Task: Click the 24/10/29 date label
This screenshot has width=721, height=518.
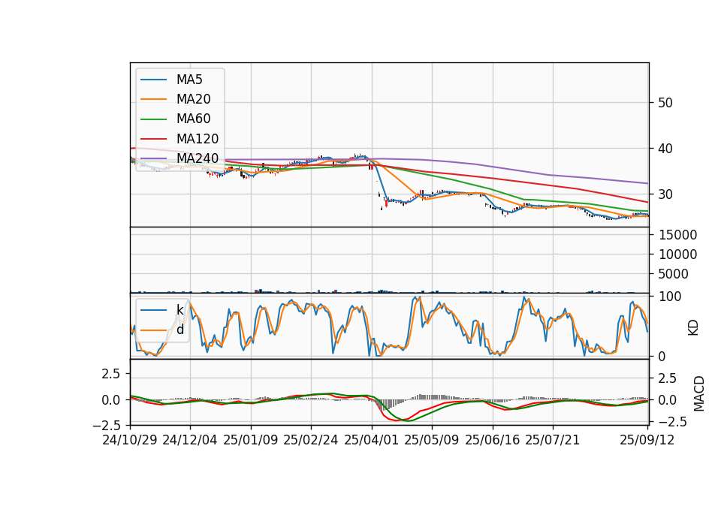Action: coord(130,440)
